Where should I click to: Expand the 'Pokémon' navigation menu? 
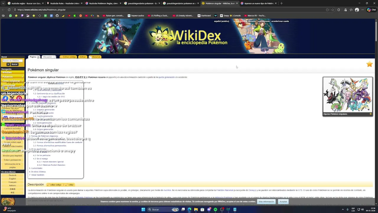(12, 77)
